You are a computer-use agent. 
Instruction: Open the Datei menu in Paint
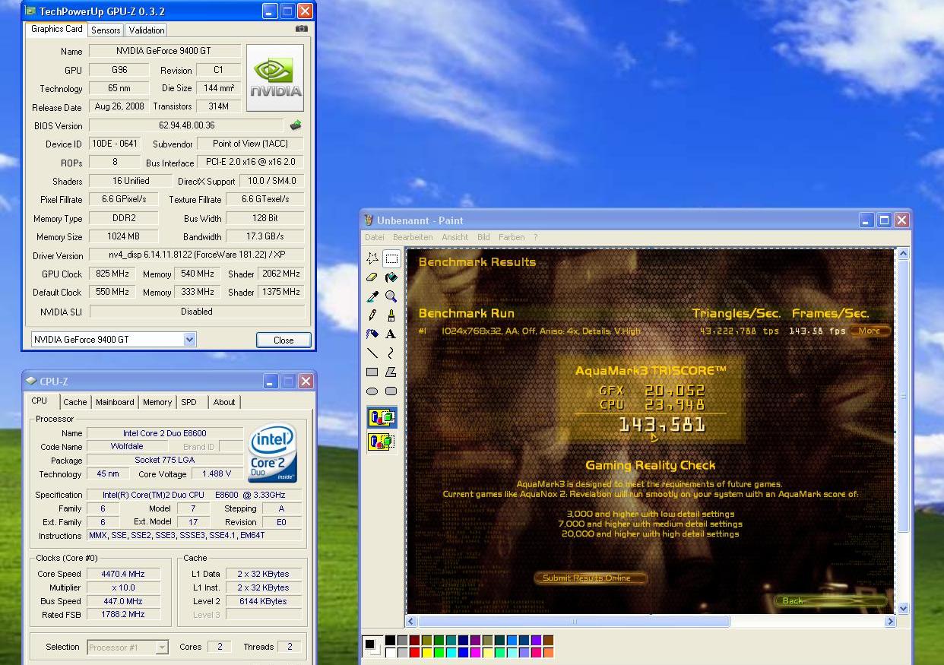[x=375, y=237]
